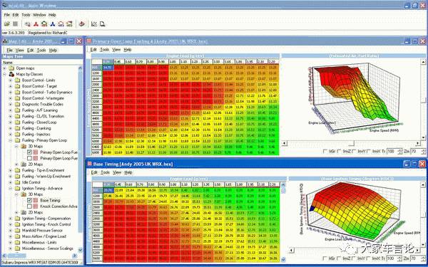Click the green-yellow car icon between the diamond logos

point(44,24)
